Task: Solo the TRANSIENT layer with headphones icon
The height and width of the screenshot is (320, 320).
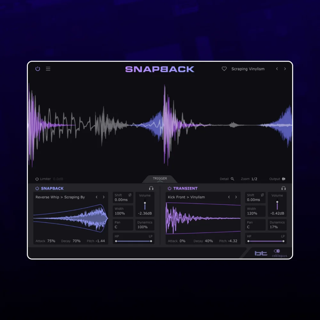Action: (x=284, y=188)
